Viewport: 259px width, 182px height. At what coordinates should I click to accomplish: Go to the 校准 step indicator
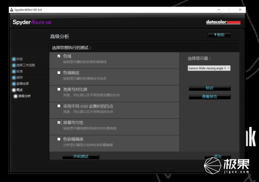click(14, 71)
